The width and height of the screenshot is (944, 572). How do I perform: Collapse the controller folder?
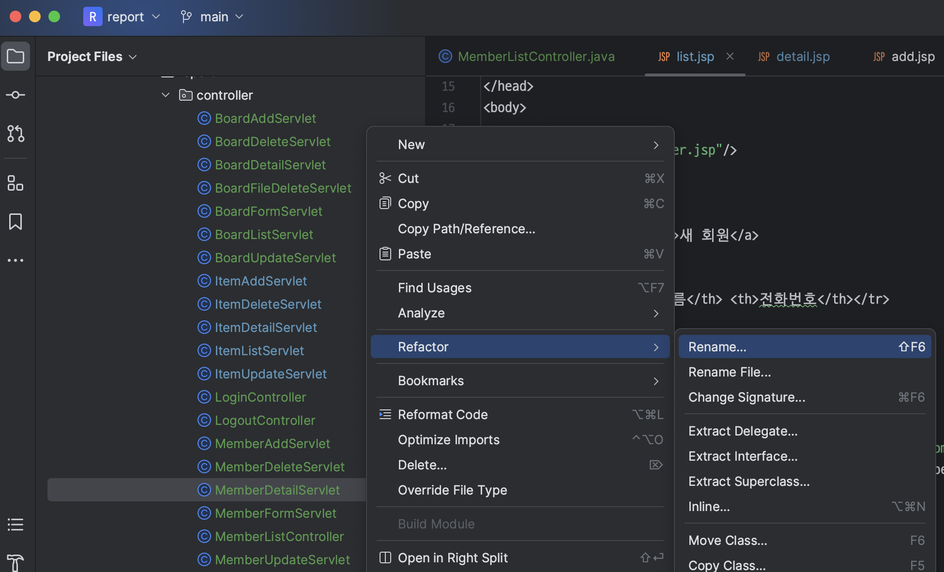tap(166, 95)
